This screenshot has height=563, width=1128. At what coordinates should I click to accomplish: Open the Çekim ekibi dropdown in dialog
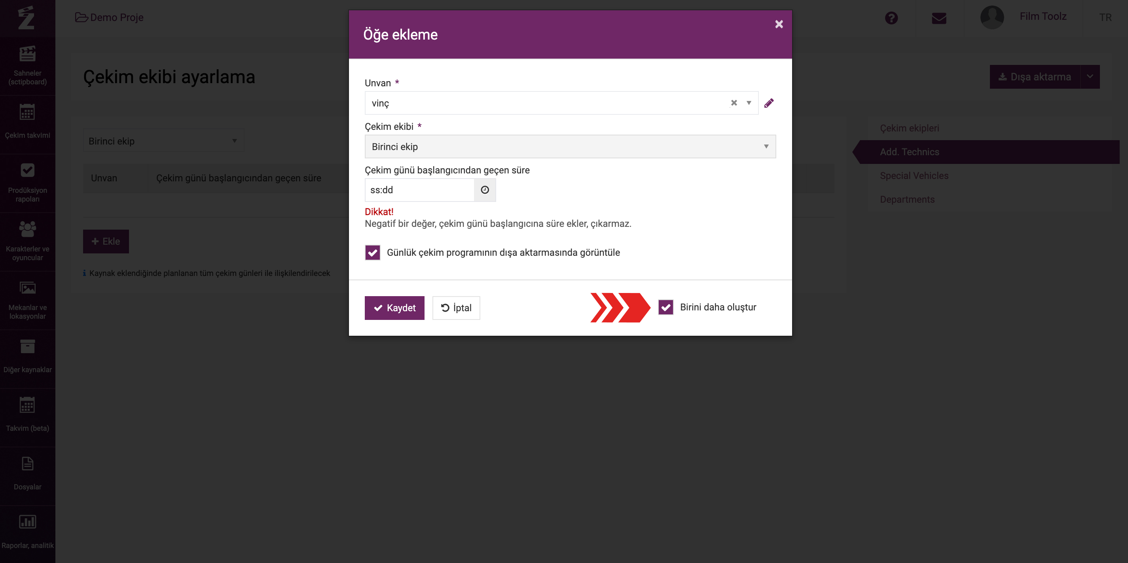pos(570,146)
